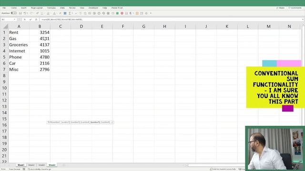Image resolution: width=305 pixels, height=171 pixels.
Task: Expand the formula bar chevron at right
Action: click(x=303, y=19)
